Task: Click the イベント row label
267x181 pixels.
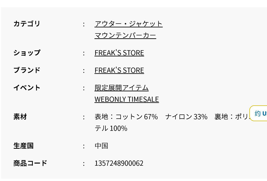Action: (x=27, y=88)
